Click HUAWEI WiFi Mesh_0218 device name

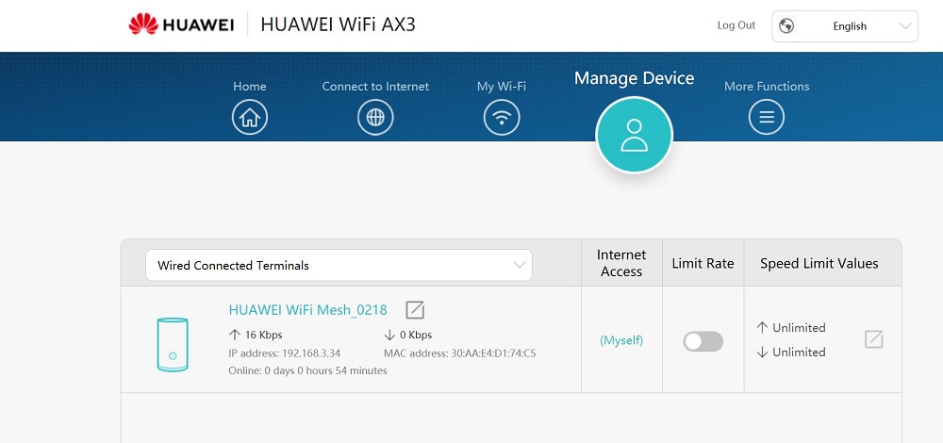pyautogui.click(x=308, y=310)
